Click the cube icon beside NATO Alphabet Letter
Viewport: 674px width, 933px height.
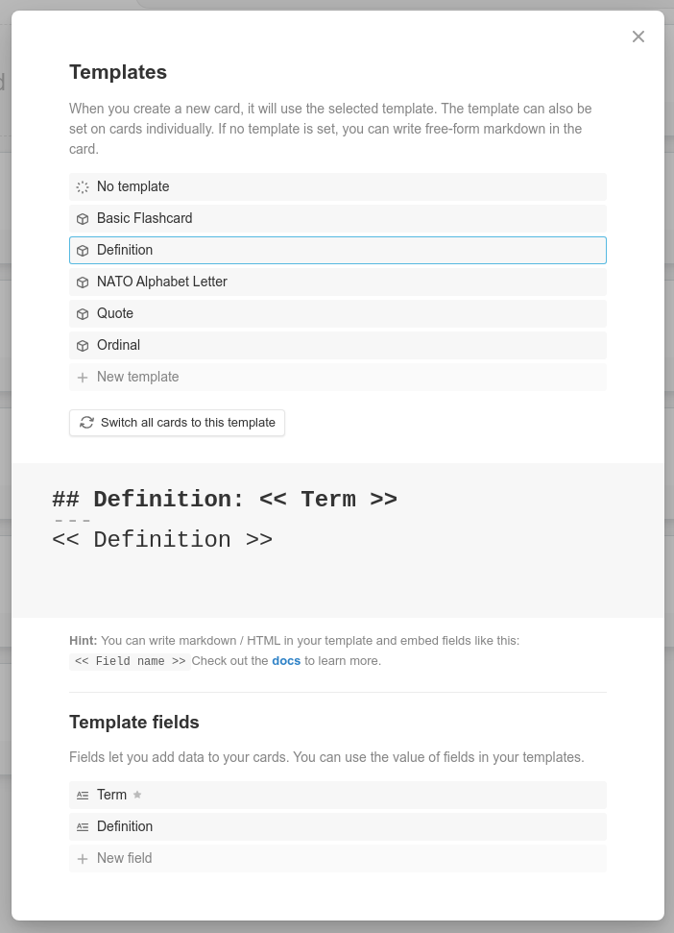click(x=83, y=282)
